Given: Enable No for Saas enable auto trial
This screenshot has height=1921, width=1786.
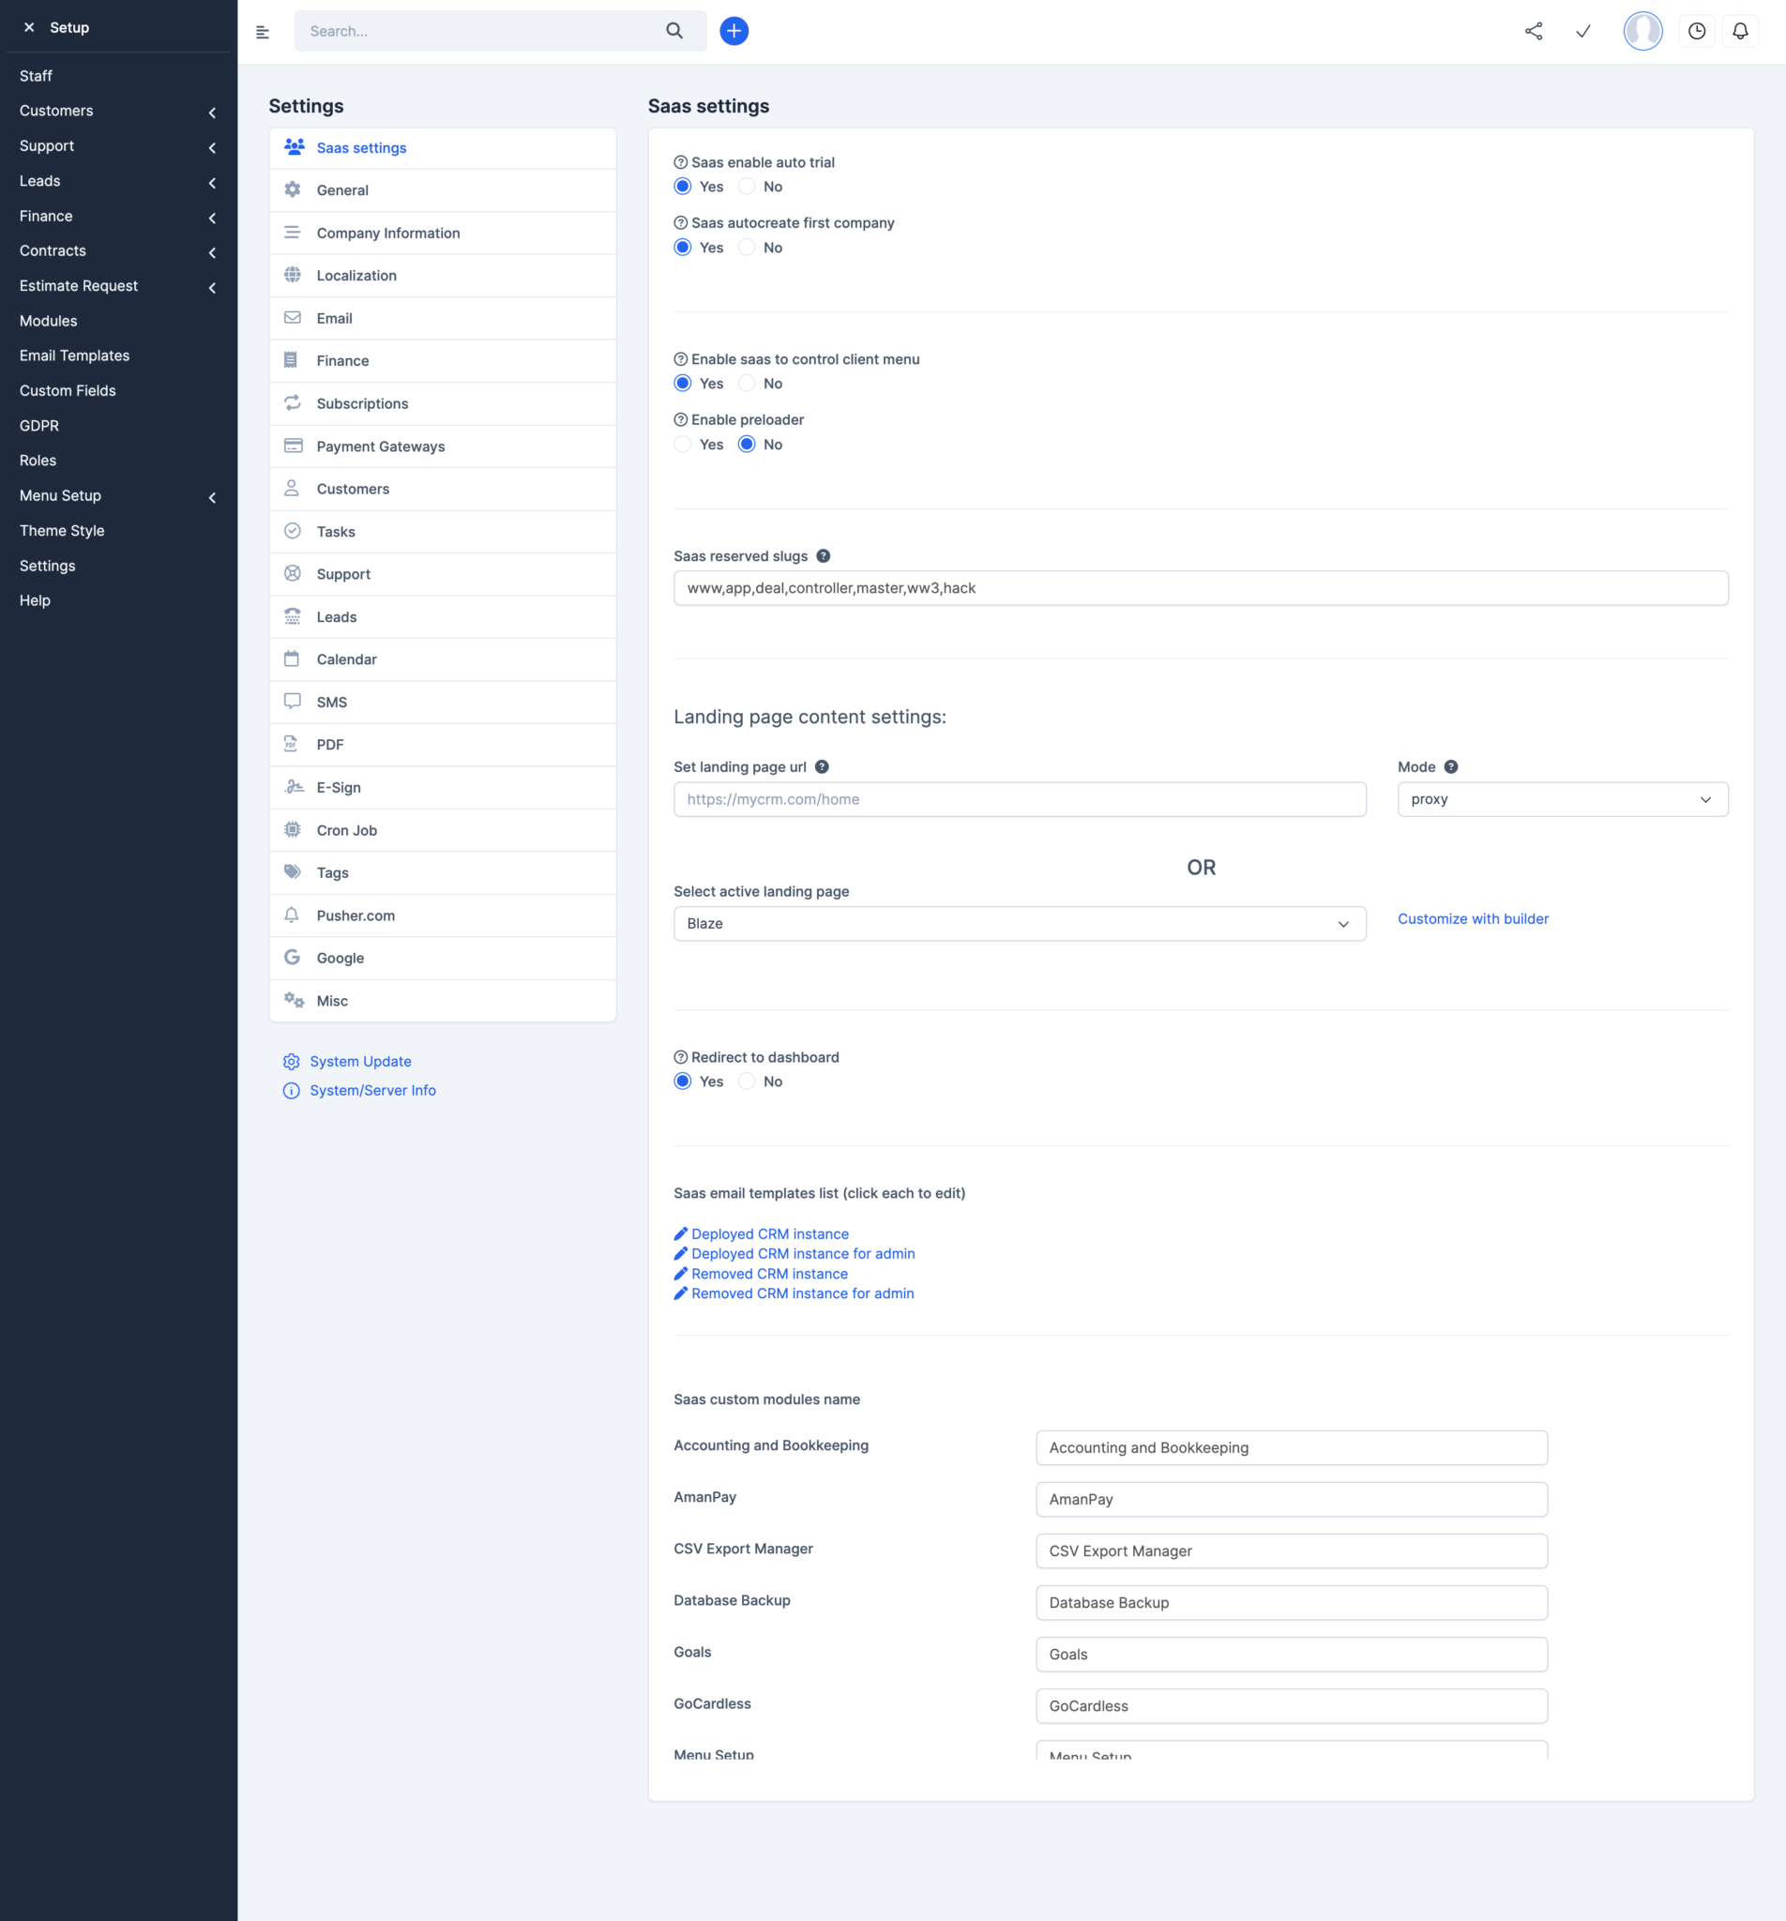Looking at the screenshot, I should pos(745,187).
